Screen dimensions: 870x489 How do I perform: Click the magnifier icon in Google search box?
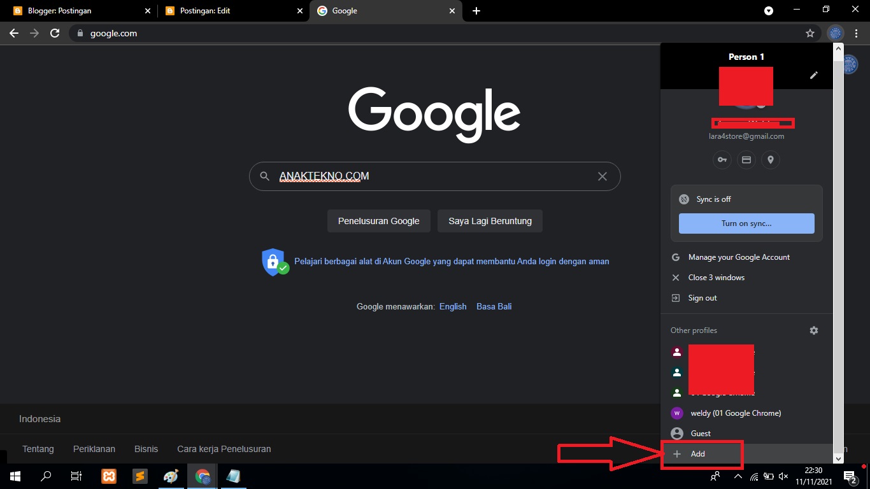coord(264,176)
